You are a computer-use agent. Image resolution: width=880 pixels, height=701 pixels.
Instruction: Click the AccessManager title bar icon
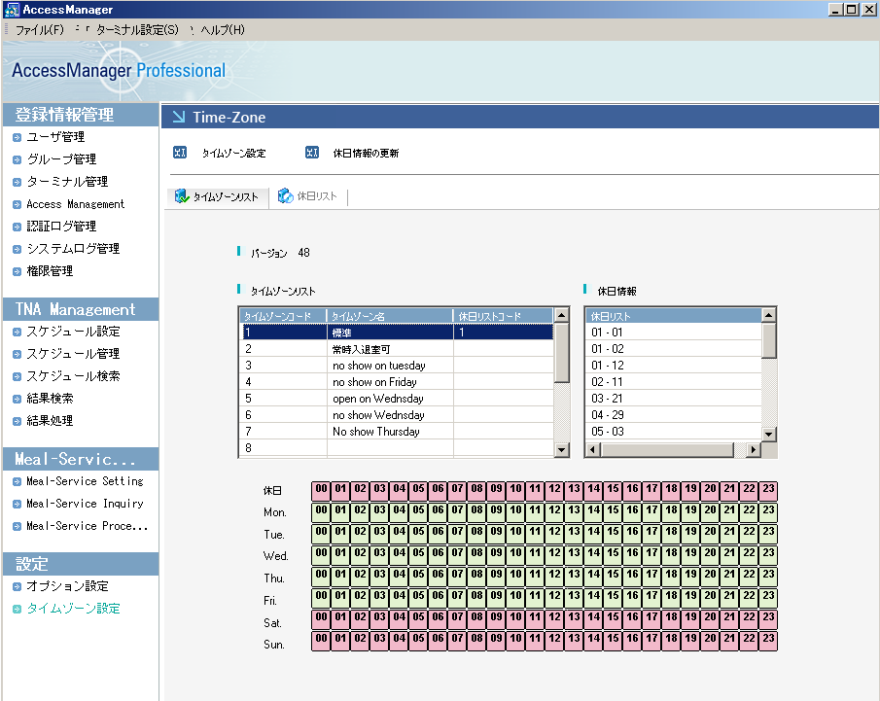pos(12,10)
